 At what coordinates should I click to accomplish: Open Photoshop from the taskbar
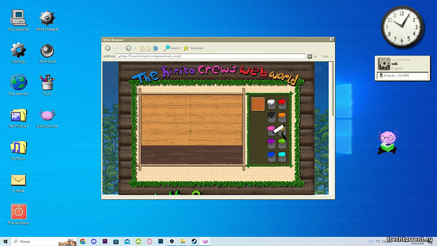160,241
